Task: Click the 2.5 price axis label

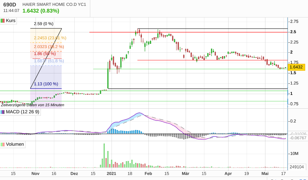Action: (x=293, y=32)
